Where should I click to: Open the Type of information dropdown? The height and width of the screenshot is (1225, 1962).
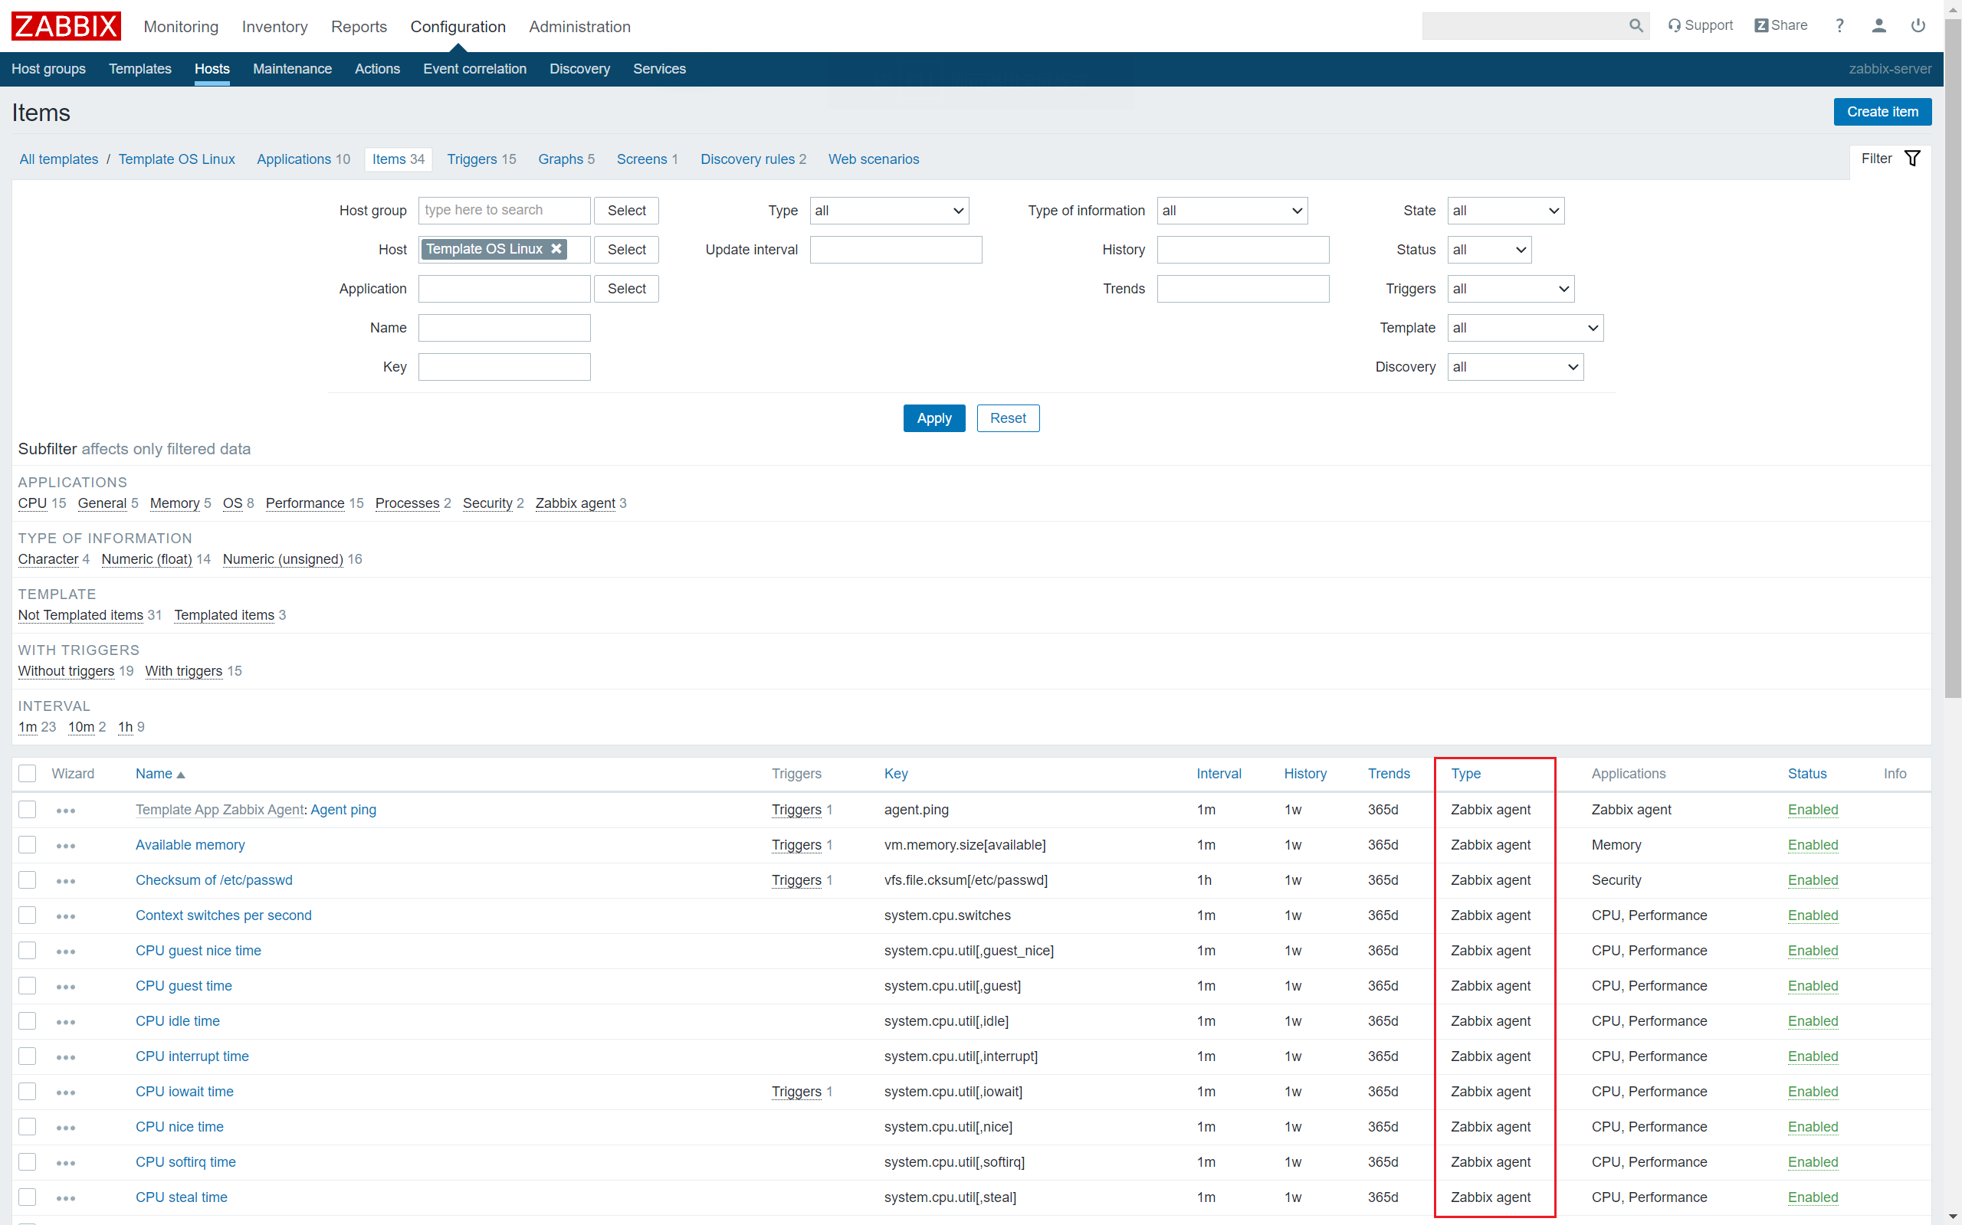pos(1232,211)
